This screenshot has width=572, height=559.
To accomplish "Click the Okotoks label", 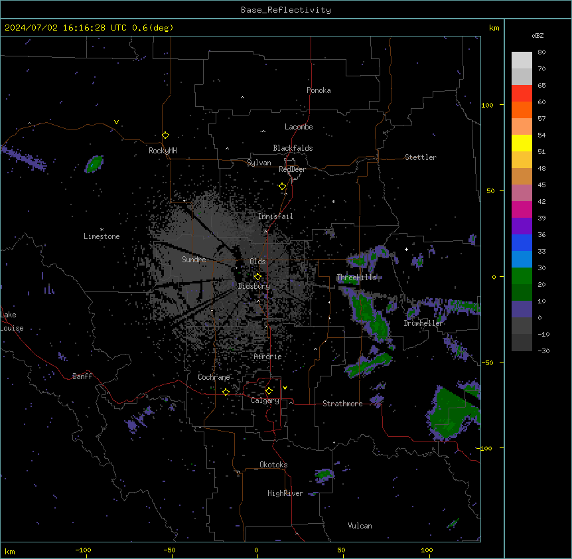I will click(x=273, y=465).
